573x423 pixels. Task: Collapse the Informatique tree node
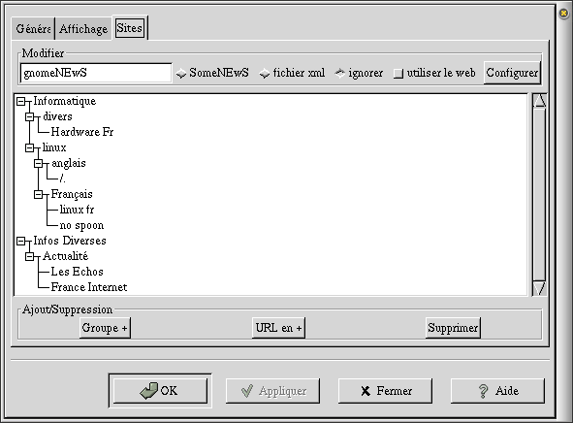click(x=21, y=101)
